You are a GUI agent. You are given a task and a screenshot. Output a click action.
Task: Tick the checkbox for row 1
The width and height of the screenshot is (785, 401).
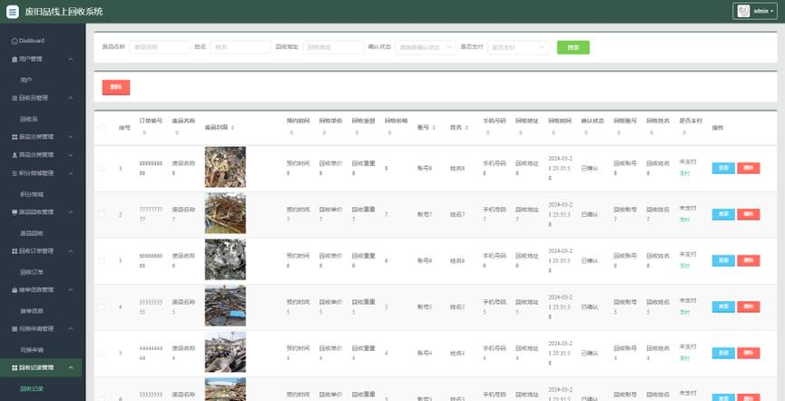click(101, 168)
